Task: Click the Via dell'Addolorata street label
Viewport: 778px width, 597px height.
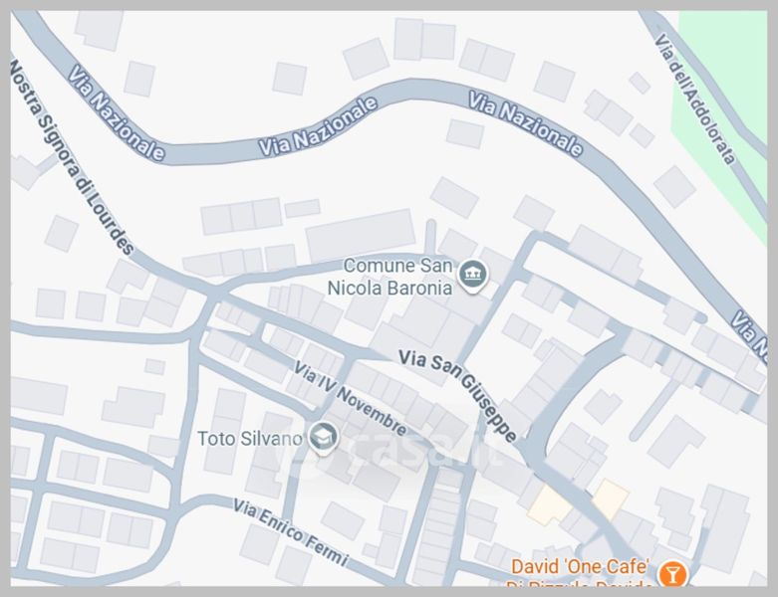Action: (695, 99)
